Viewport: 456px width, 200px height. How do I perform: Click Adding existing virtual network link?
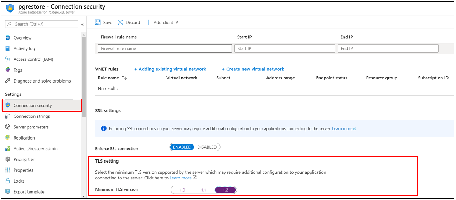tap(170, 69)
